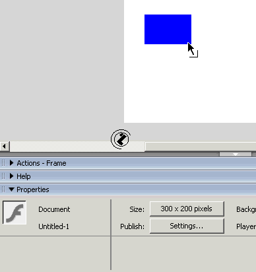Collapse the Properties panel
The height and width of the screenshot is (272, 256).
click(x=11, y=189)
